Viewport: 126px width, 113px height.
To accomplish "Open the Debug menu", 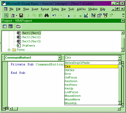I will pos(55,9).
